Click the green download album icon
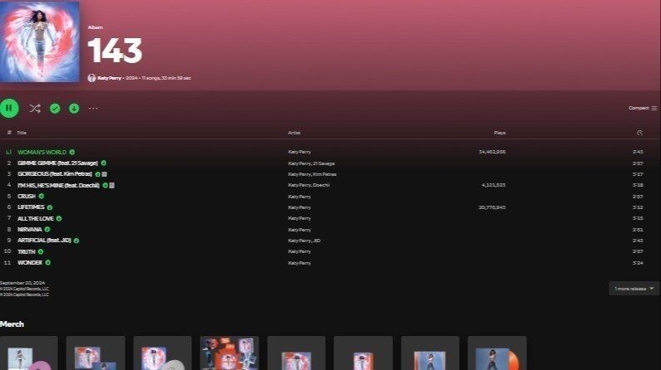661x370 pixels. point(74,108)
